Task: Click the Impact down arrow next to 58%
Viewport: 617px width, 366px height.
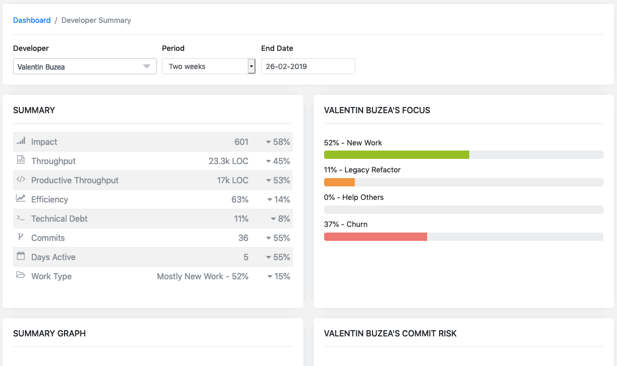Action: pyautogui.click(x=268, y=142)
